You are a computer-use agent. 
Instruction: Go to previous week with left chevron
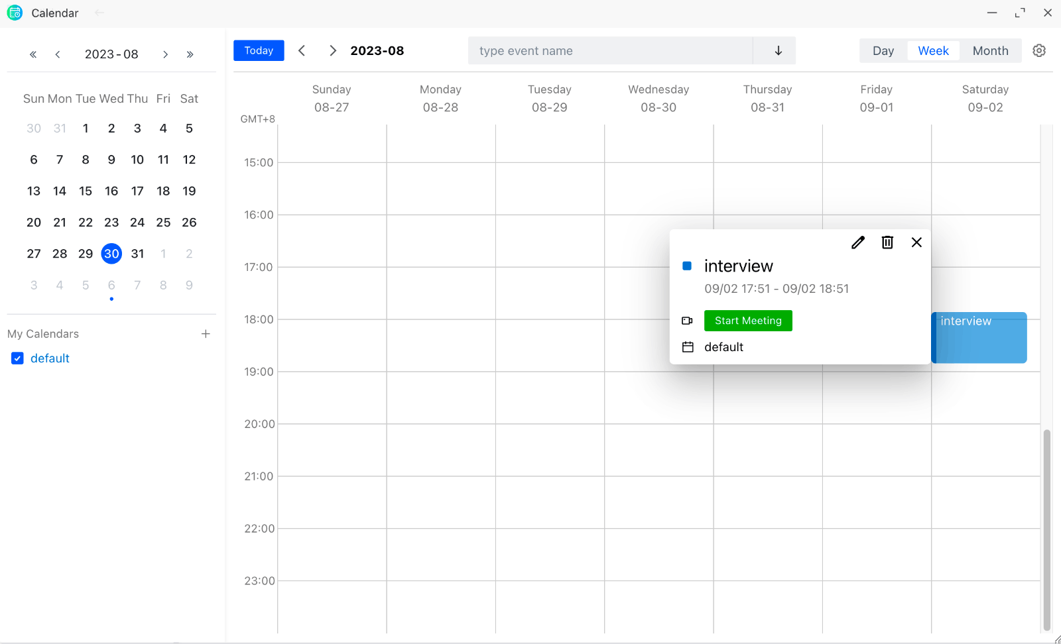click(x=302, y=51)
